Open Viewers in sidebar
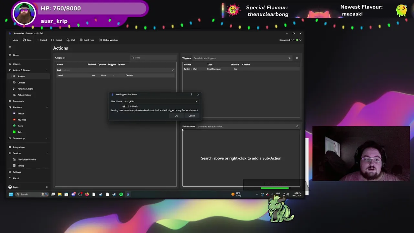This screenshot has width=414, height=233. [16, 64]
